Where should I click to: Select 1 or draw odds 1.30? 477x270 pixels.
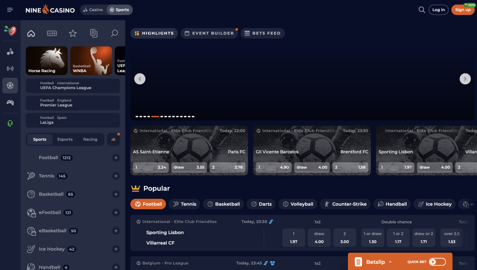coord(373,237)
